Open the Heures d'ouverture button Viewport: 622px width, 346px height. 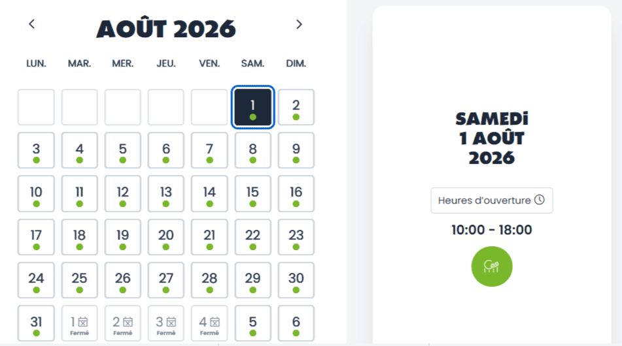click(x=491, y=200)
